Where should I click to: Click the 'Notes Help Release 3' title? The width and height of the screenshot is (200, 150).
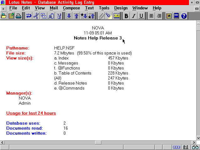pos(98,38)
